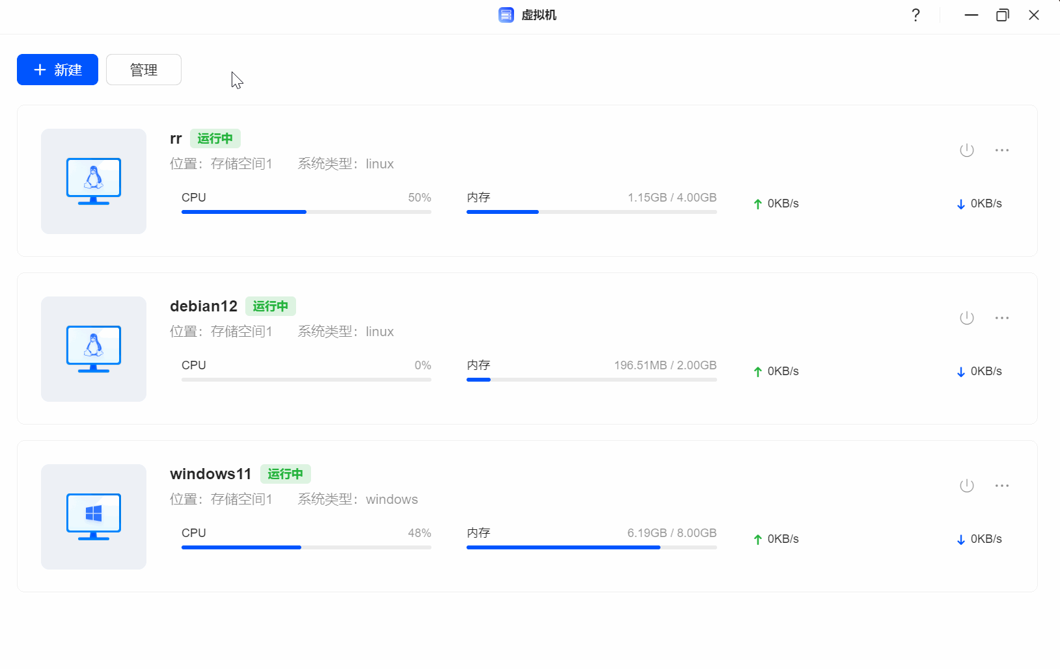The width and height of the screenshot is (1060, 669).
Task: Click 位置: 存储空间1 under rr
Action: click(x=221, y=164)
